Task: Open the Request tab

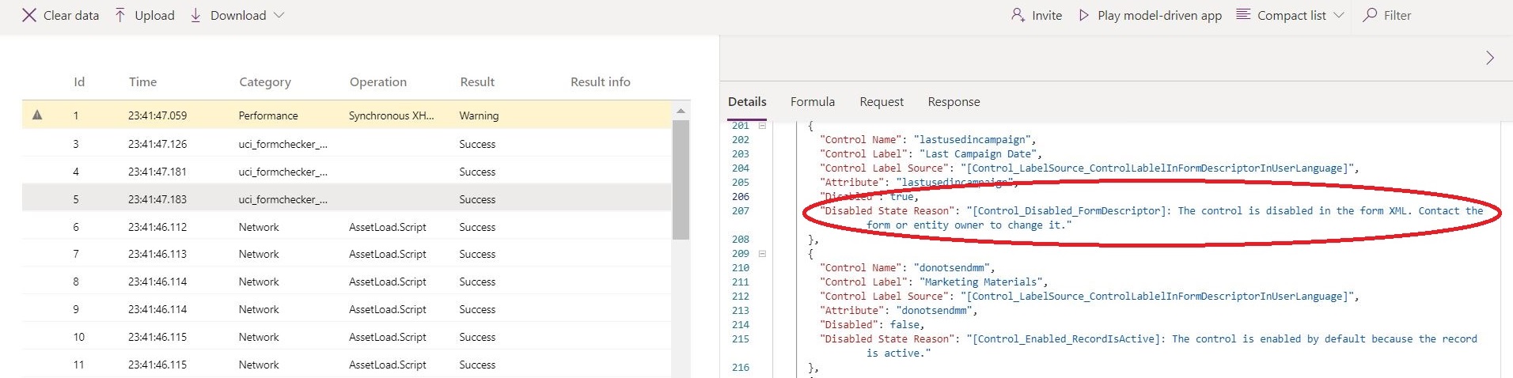Action: [x=881, y=102]
